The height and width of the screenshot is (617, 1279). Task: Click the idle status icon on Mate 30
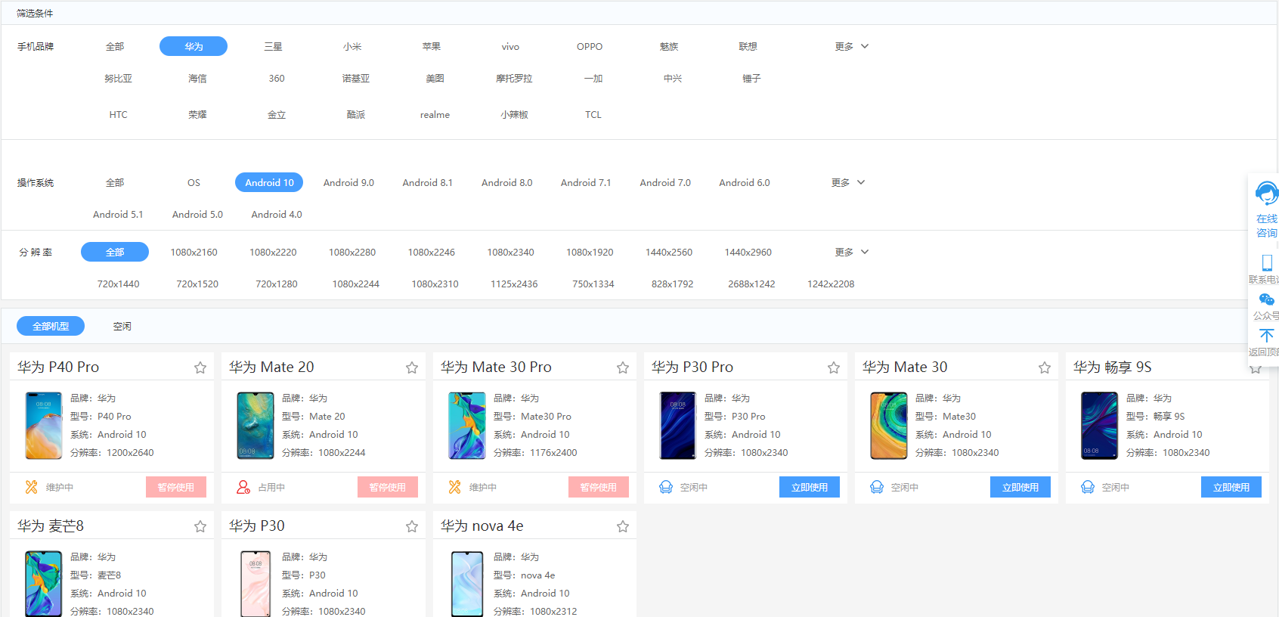(877, 487)
